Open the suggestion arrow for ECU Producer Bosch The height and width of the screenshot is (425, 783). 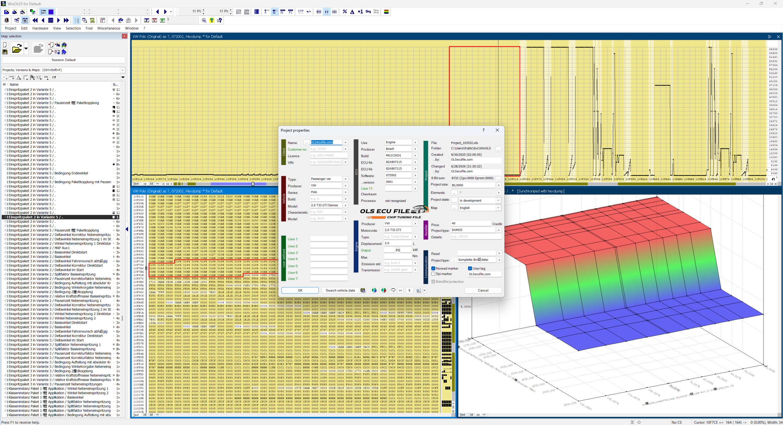(415, 149)
